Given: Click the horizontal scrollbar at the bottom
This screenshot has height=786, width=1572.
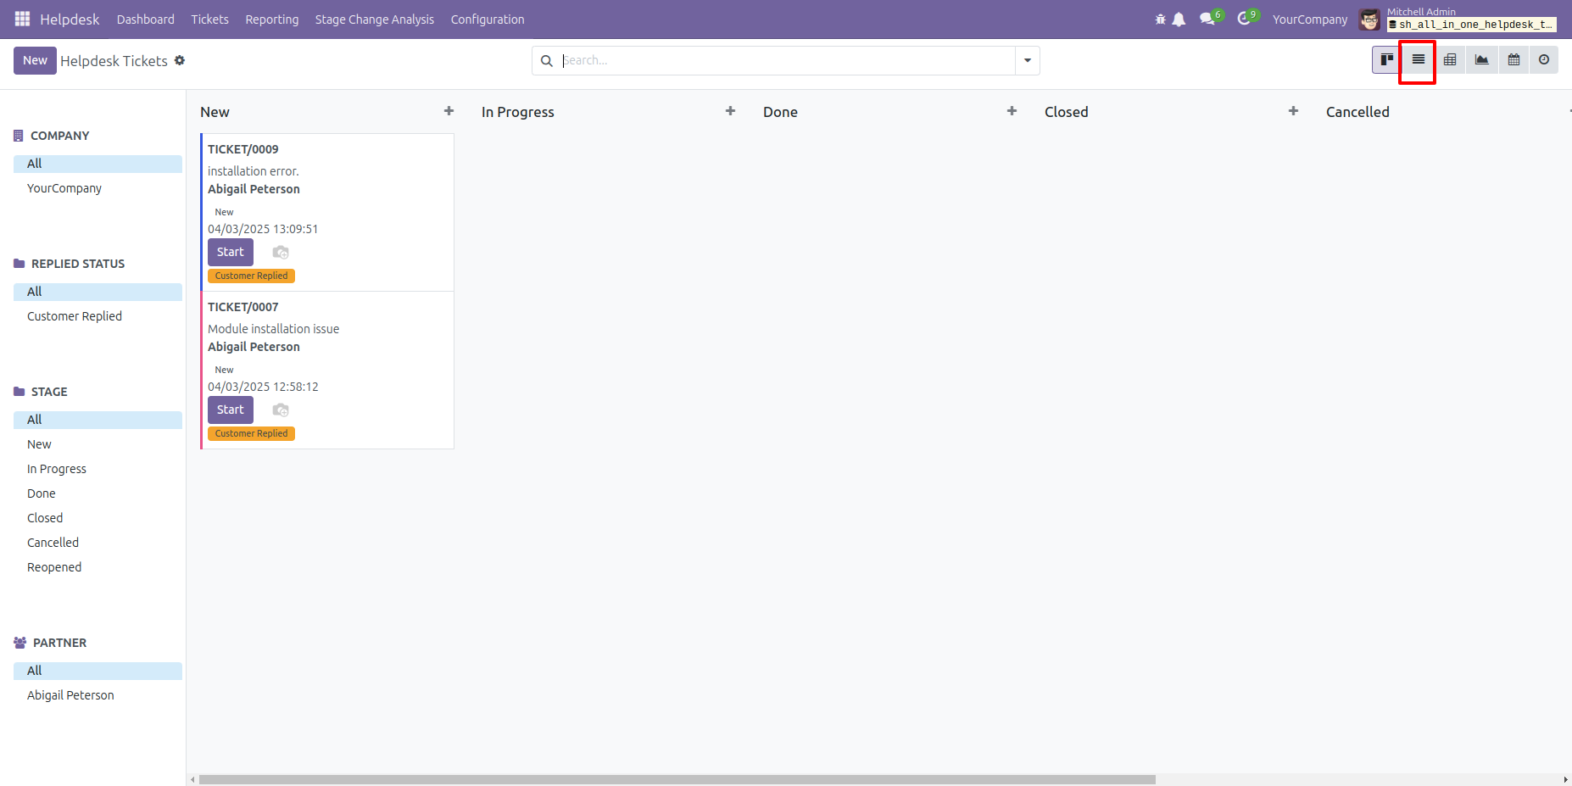Looking at the screenshot, I should click(x=677, y=779).
